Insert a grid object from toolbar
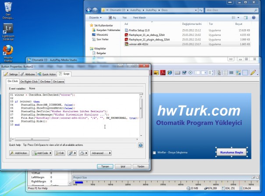 click(x=225, y=73)
